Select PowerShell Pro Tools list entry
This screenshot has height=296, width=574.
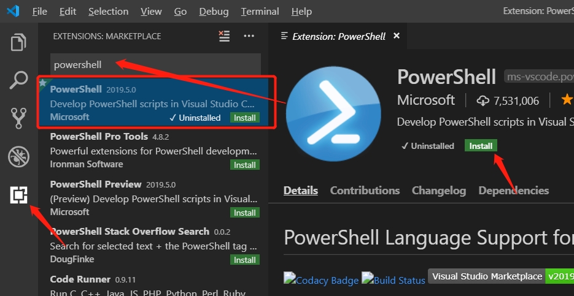[x=153, y=150]
